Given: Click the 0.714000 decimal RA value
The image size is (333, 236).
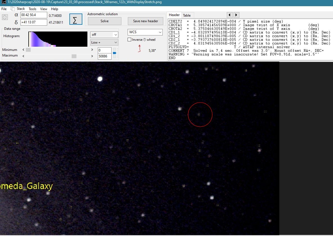Looking at the screenshot, I should tap(55, 15).
